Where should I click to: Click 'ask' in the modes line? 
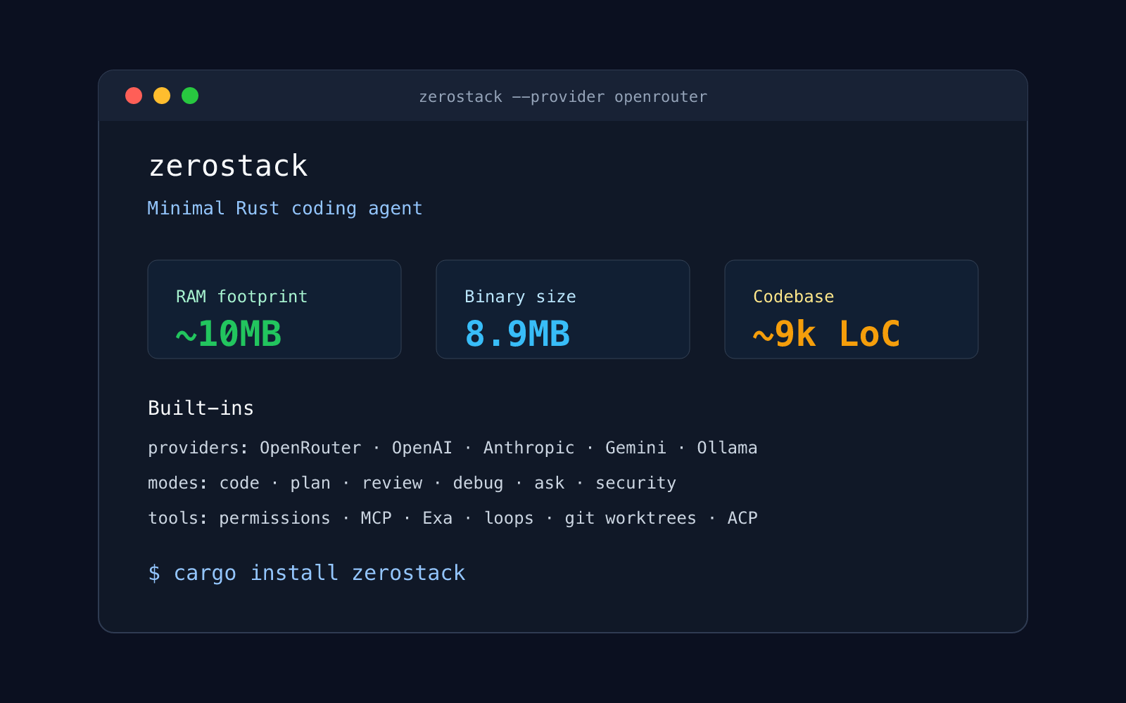click(x=550, y=484)
